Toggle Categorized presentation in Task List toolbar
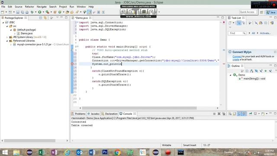 click(x=239, y=23)
